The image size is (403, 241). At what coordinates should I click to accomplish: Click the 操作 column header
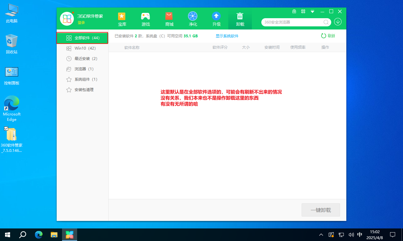coord(325,47)
